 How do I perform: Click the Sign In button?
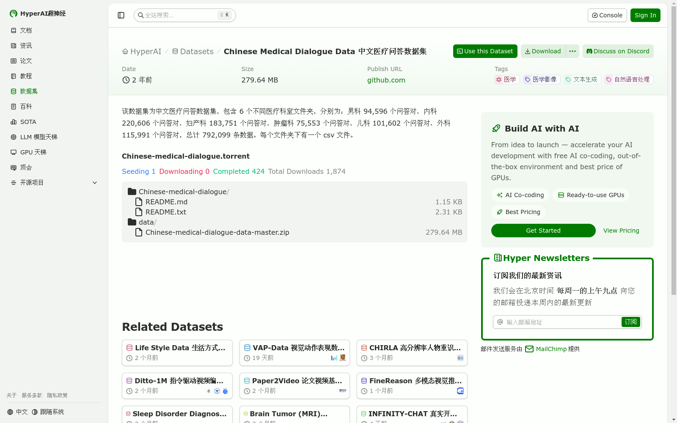point(645,15)
